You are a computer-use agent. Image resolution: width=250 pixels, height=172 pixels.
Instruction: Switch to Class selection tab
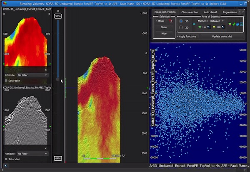click(190, 12)
